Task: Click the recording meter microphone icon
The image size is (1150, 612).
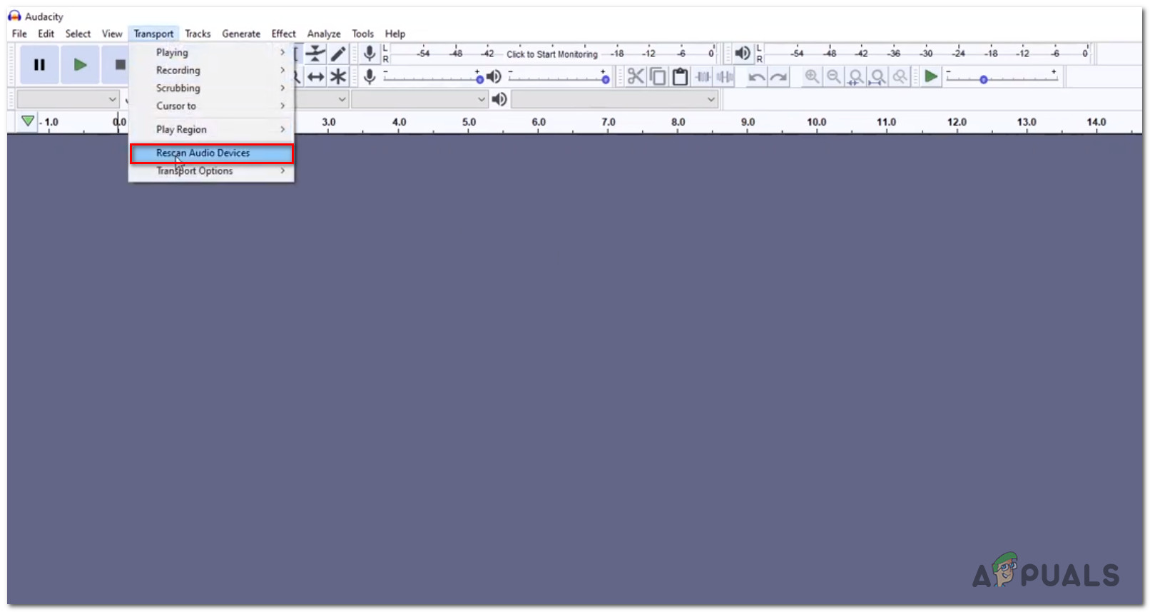Action: (370, 53)
